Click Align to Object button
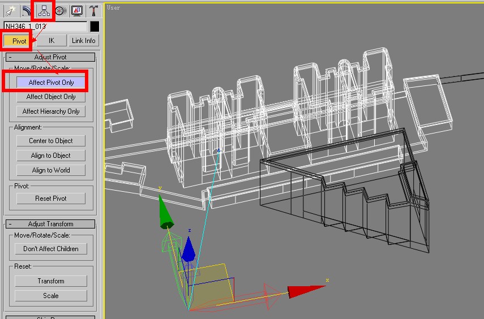 point(51,156)
